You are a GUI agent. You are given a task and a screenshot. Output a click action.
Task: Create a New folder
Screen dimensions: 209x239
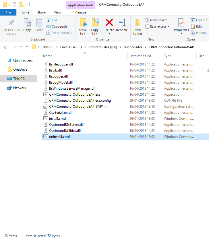point(138,27)
